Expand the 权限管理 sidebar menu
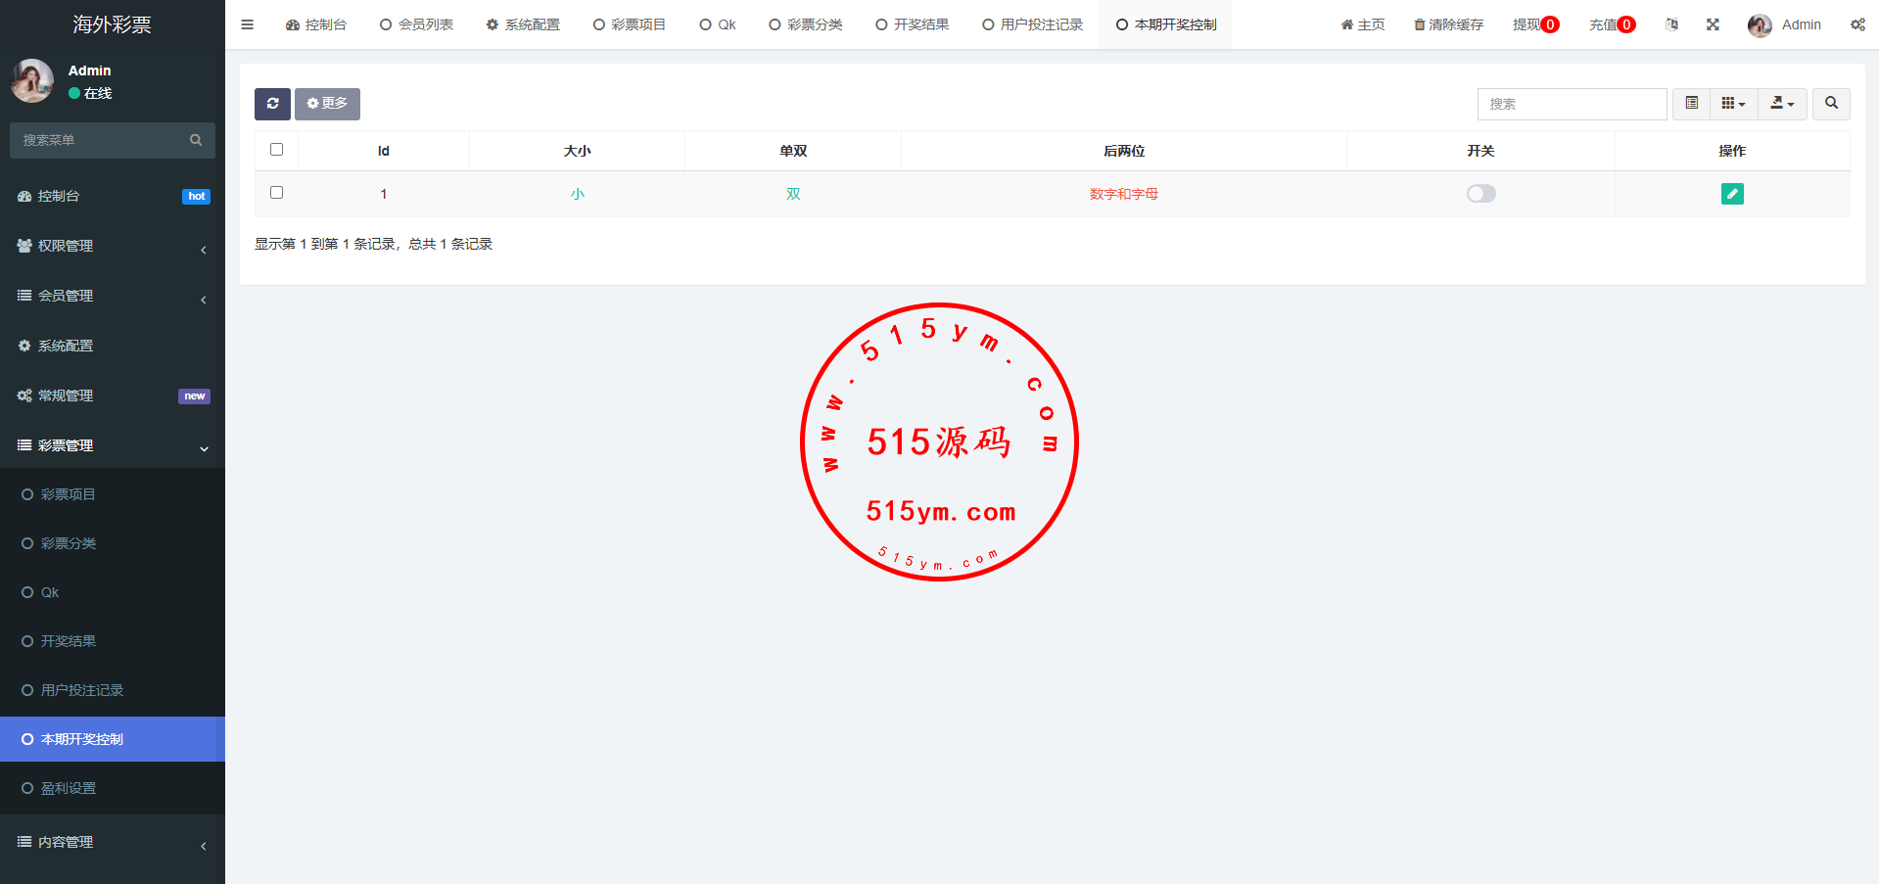The width and height of the screenshot is (1879, 884). pyautogui.click(x=113, y=246)
